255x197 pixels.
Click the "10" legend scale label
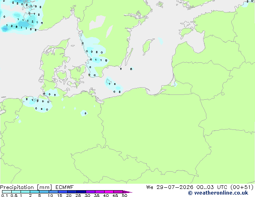(x=50, y=195)
